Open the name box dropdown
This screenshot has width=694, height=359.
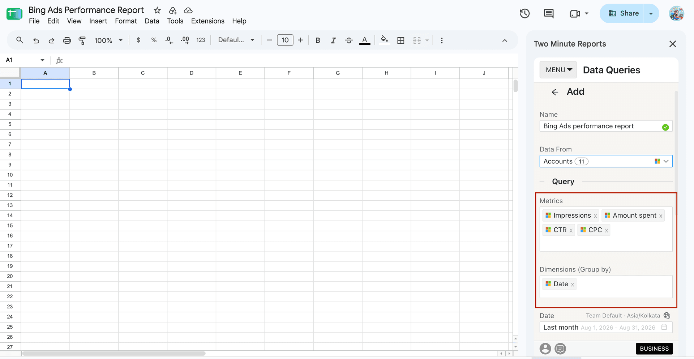pyautogui.click(x=42, y=60)
